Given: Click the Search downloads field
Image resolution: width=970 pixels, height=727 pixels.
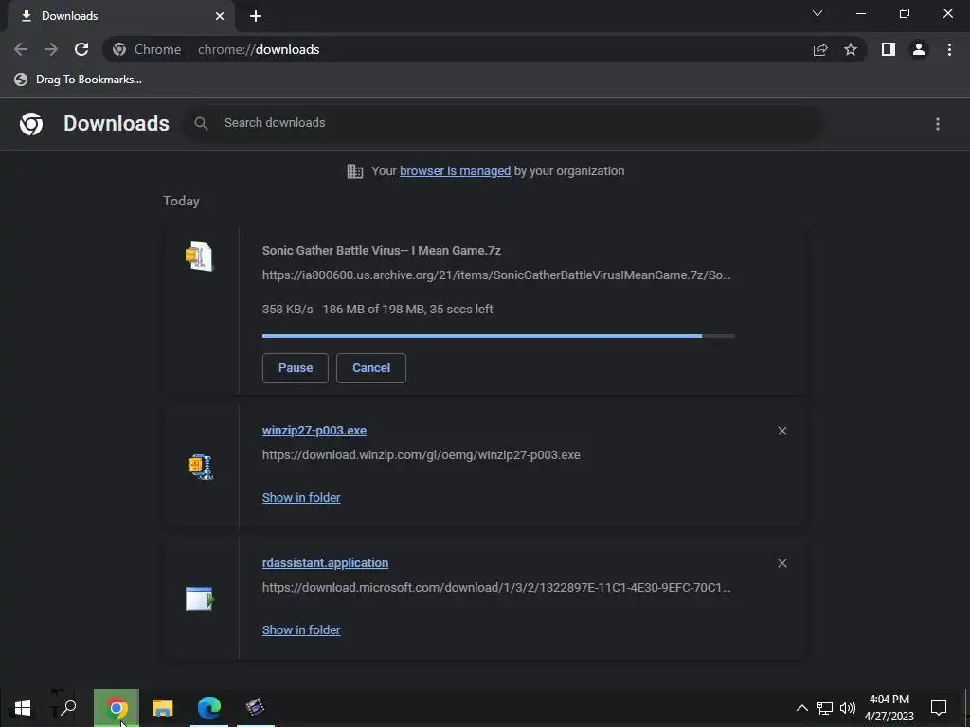Looking at the screenshot, I should [x=503, y=123].
